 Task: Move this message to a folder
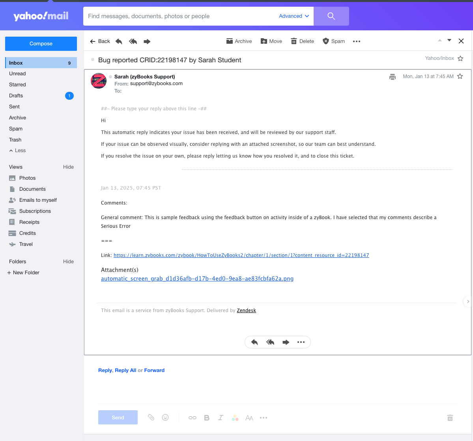click(x=271, y=41)
